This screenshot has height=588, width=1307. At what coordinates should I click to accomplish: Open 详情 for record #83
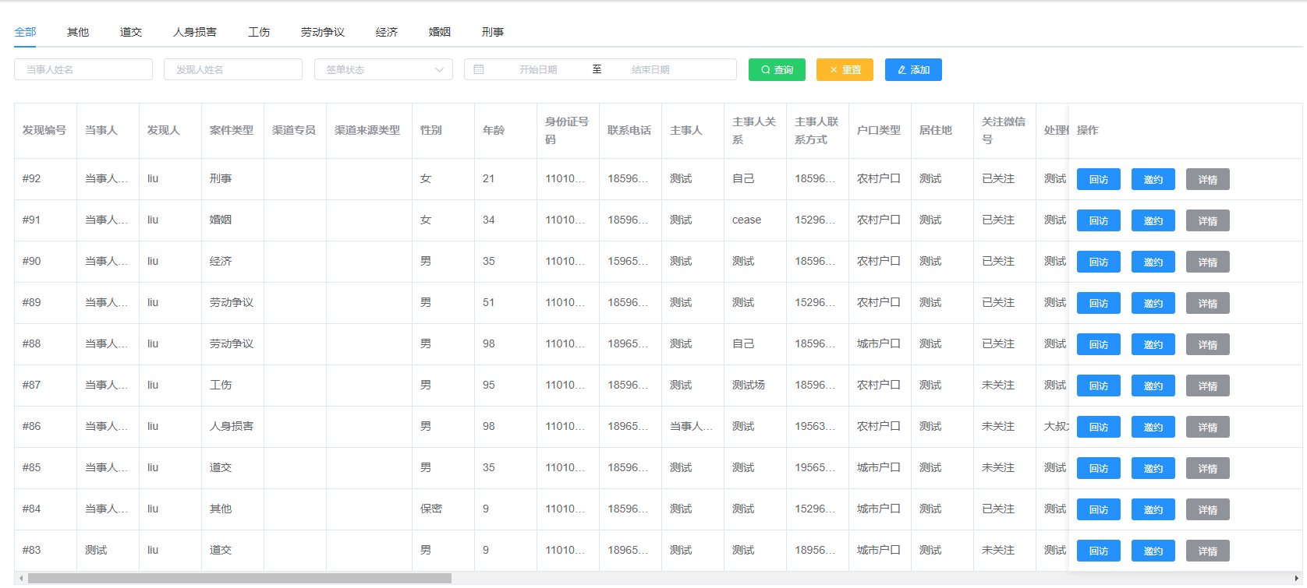(x=1208, y=551)
